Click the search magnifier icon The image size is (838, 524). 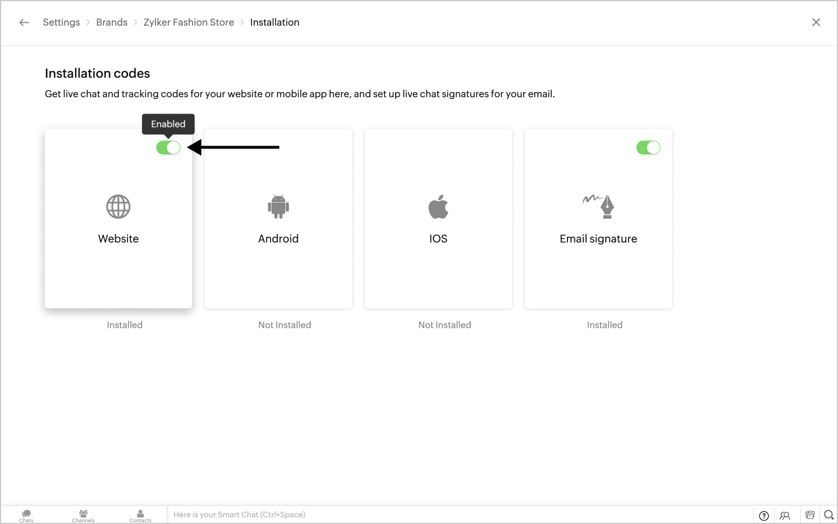coord(829,515)
